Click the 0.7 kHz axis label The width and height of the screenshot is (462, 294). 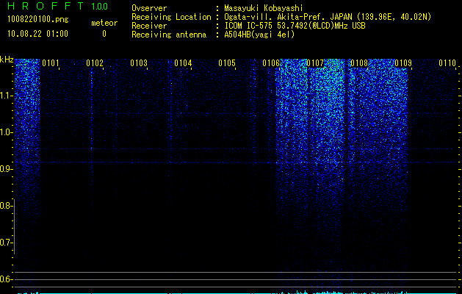pos(6,243)
